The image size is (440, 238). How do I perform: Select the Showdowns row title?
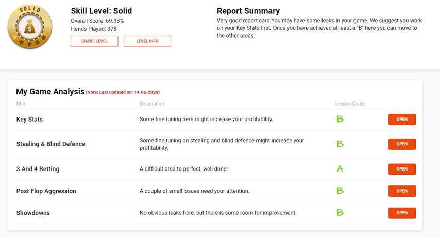(33, 213)
